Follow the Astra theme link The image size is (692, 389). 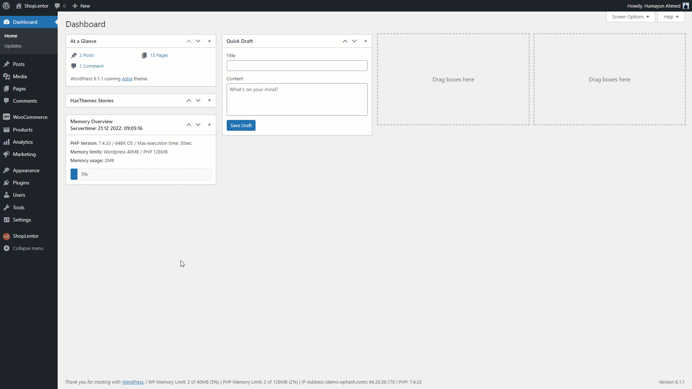click(127, 79)
